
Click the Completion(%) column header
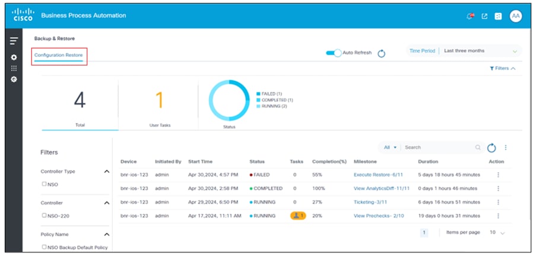(x=329, y=162)
